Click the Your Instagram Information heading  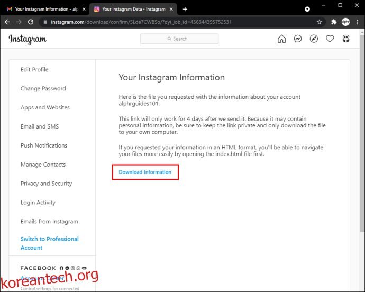[x=172, y=77]
